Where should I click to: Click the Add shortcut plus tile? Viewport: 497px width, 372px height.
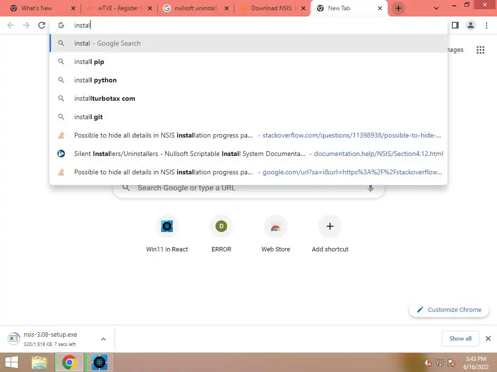(x=330, y=234)
